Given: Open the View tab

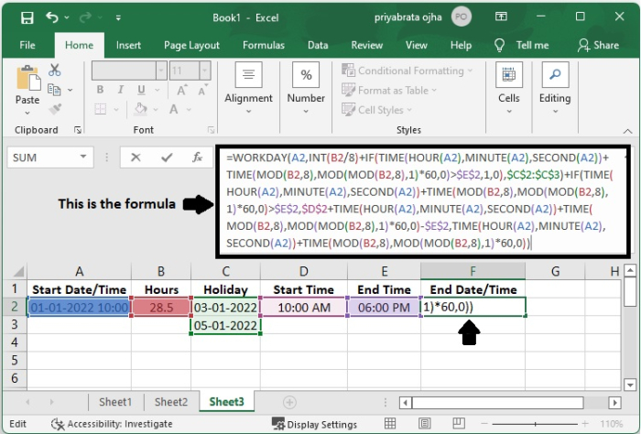Looking at the screenshot, I should [416, 45].
